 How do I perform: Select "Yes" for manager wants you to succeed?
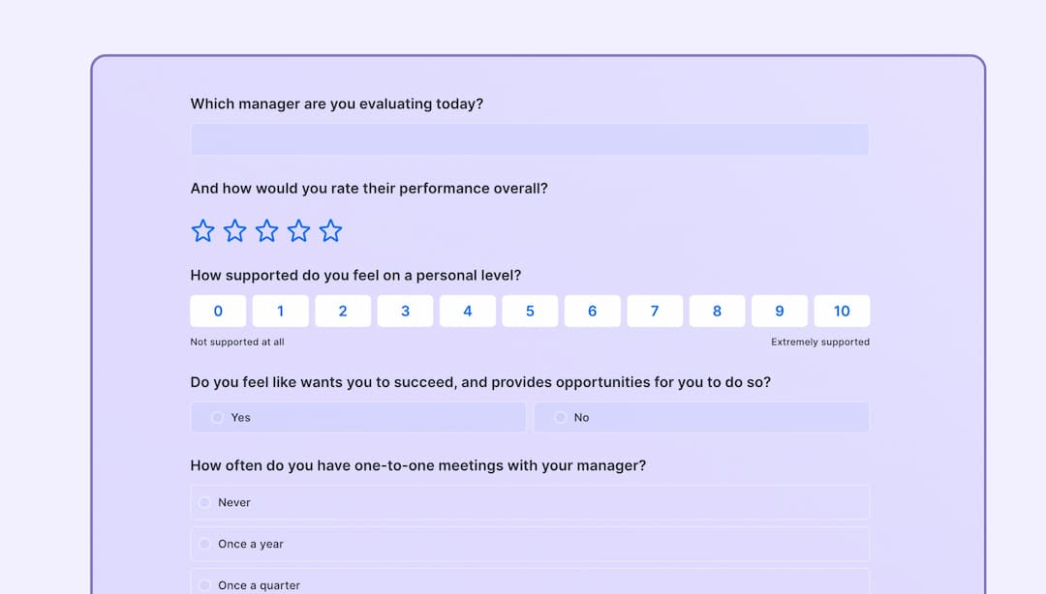357,417
